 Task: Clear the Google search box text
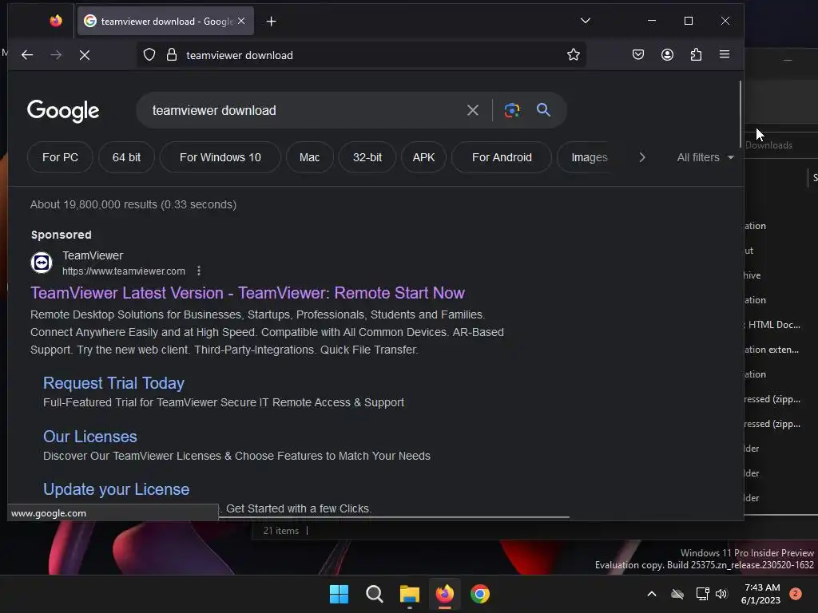point(473,110)
